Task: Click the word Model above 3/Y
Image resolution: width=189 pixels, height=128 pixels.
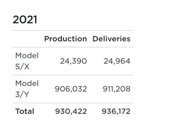Action: pos(27,83)
